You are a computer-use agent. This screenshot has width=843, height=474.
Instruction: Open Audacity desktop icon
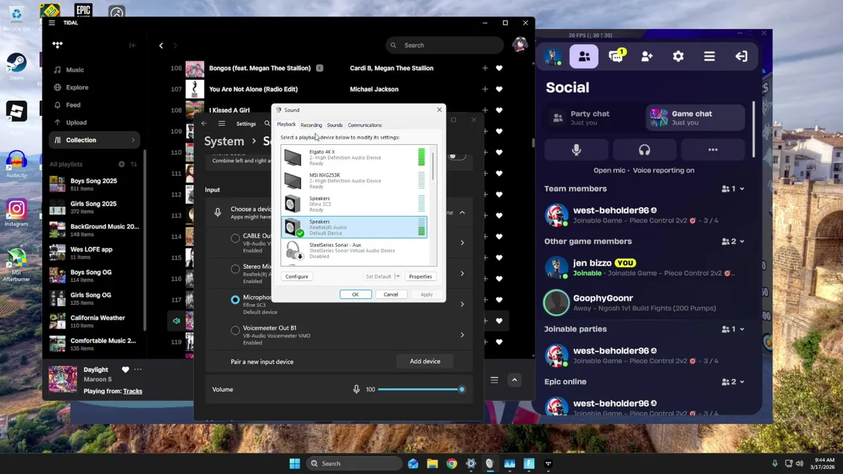[x=16, y=164]
